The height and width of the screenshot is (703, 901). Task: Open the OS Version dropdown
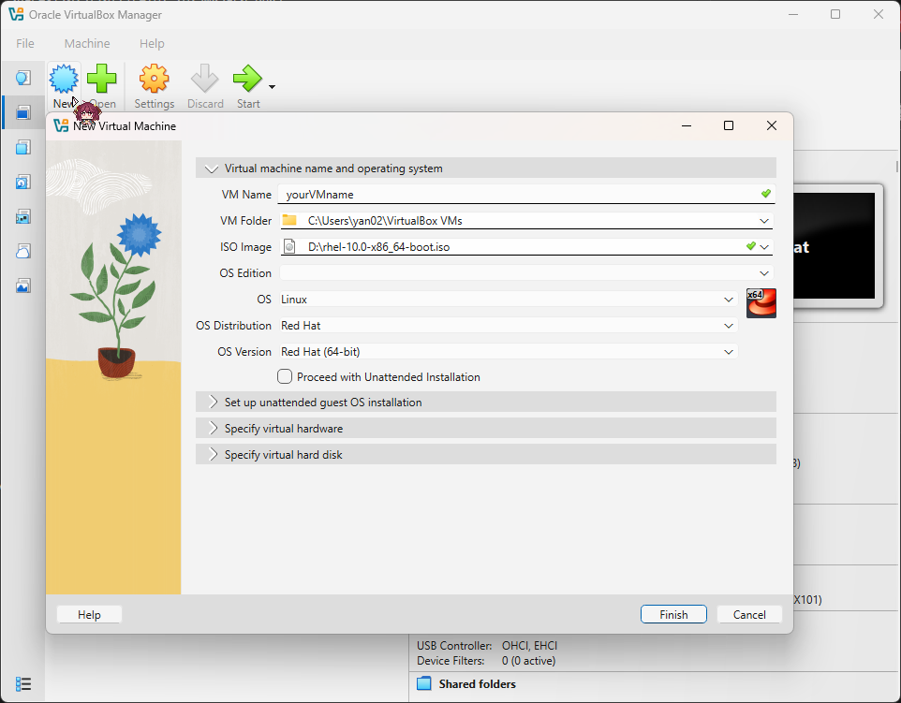(x=729, y=351)
